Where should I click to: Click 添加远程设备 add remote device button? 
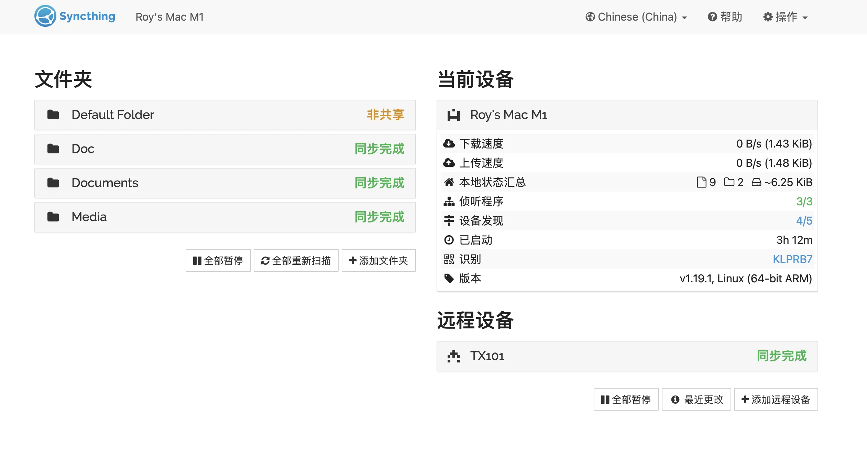(776, 399)
